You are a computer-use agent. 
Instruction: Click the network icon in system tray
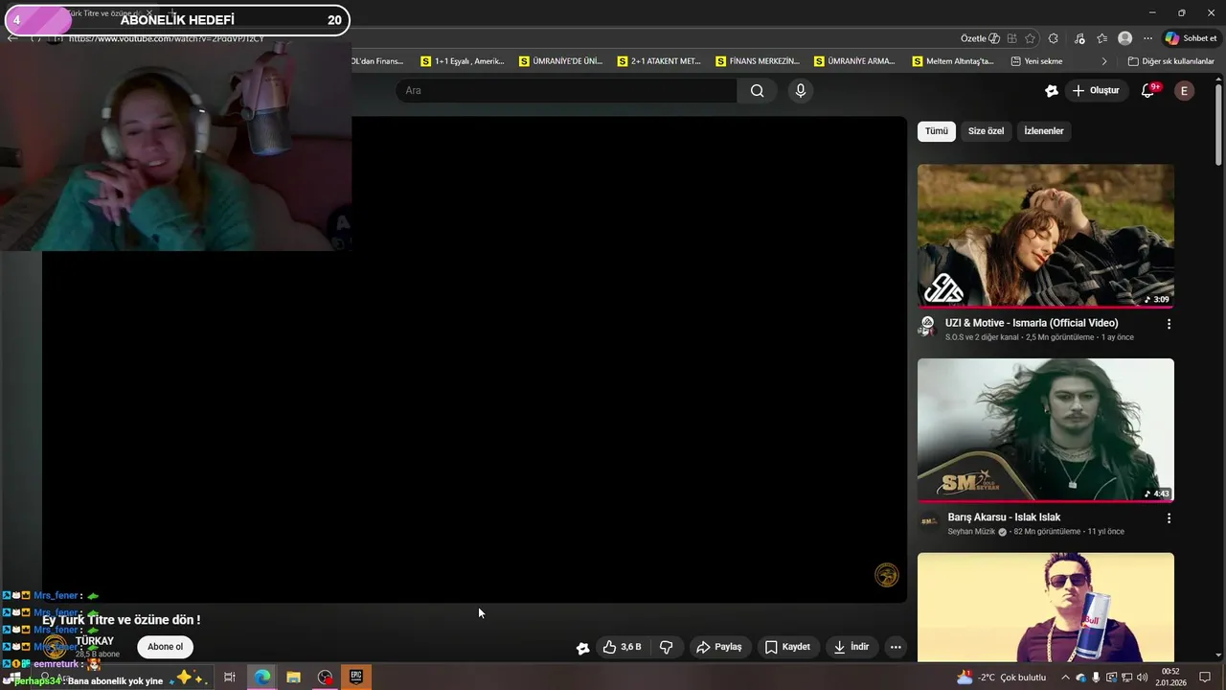1126,678
